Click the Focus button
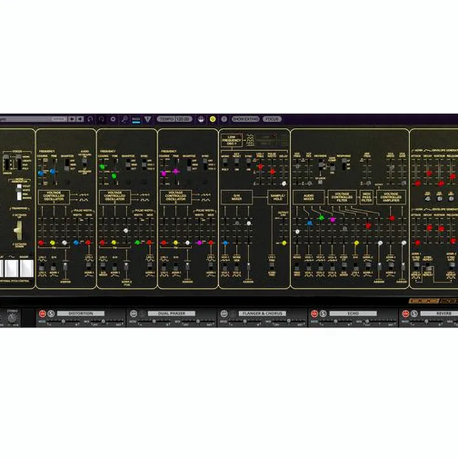This screenshot has height=458, width=458. pyautogui.click(x=272, y=119)
